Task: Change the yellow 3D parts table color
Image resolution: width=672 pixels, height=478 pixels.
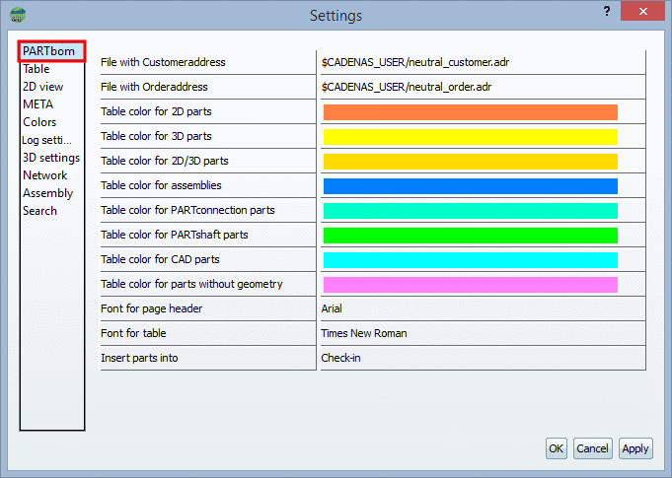Action: (x=470, y=137)
